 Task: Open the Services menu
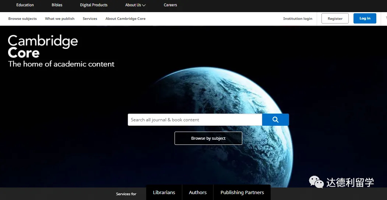pyautogui.click(x=90, y=19)
